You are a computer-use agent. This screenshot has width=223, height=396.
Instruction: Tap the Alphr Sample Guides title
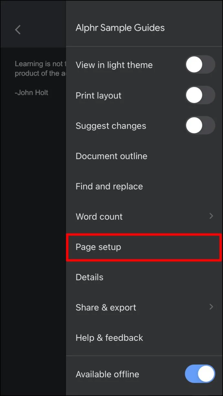[120, 28]
